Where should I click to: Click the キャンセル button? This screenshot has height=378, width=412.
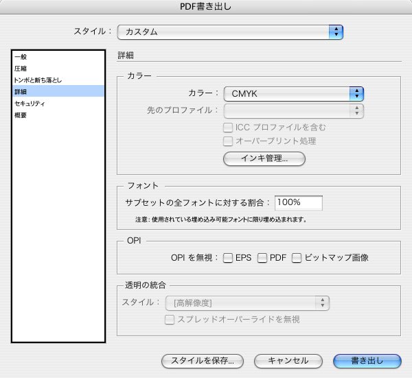click(x=288, y=361)
